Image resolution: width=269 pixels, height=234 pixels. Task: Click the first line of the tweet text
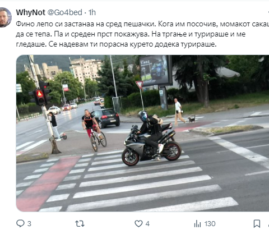pos(142,24)
